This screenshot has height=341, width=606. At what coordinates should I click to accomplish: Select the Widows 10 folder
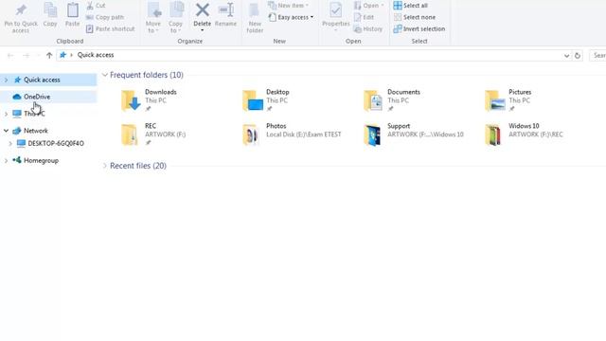click(x=525, y=135)
